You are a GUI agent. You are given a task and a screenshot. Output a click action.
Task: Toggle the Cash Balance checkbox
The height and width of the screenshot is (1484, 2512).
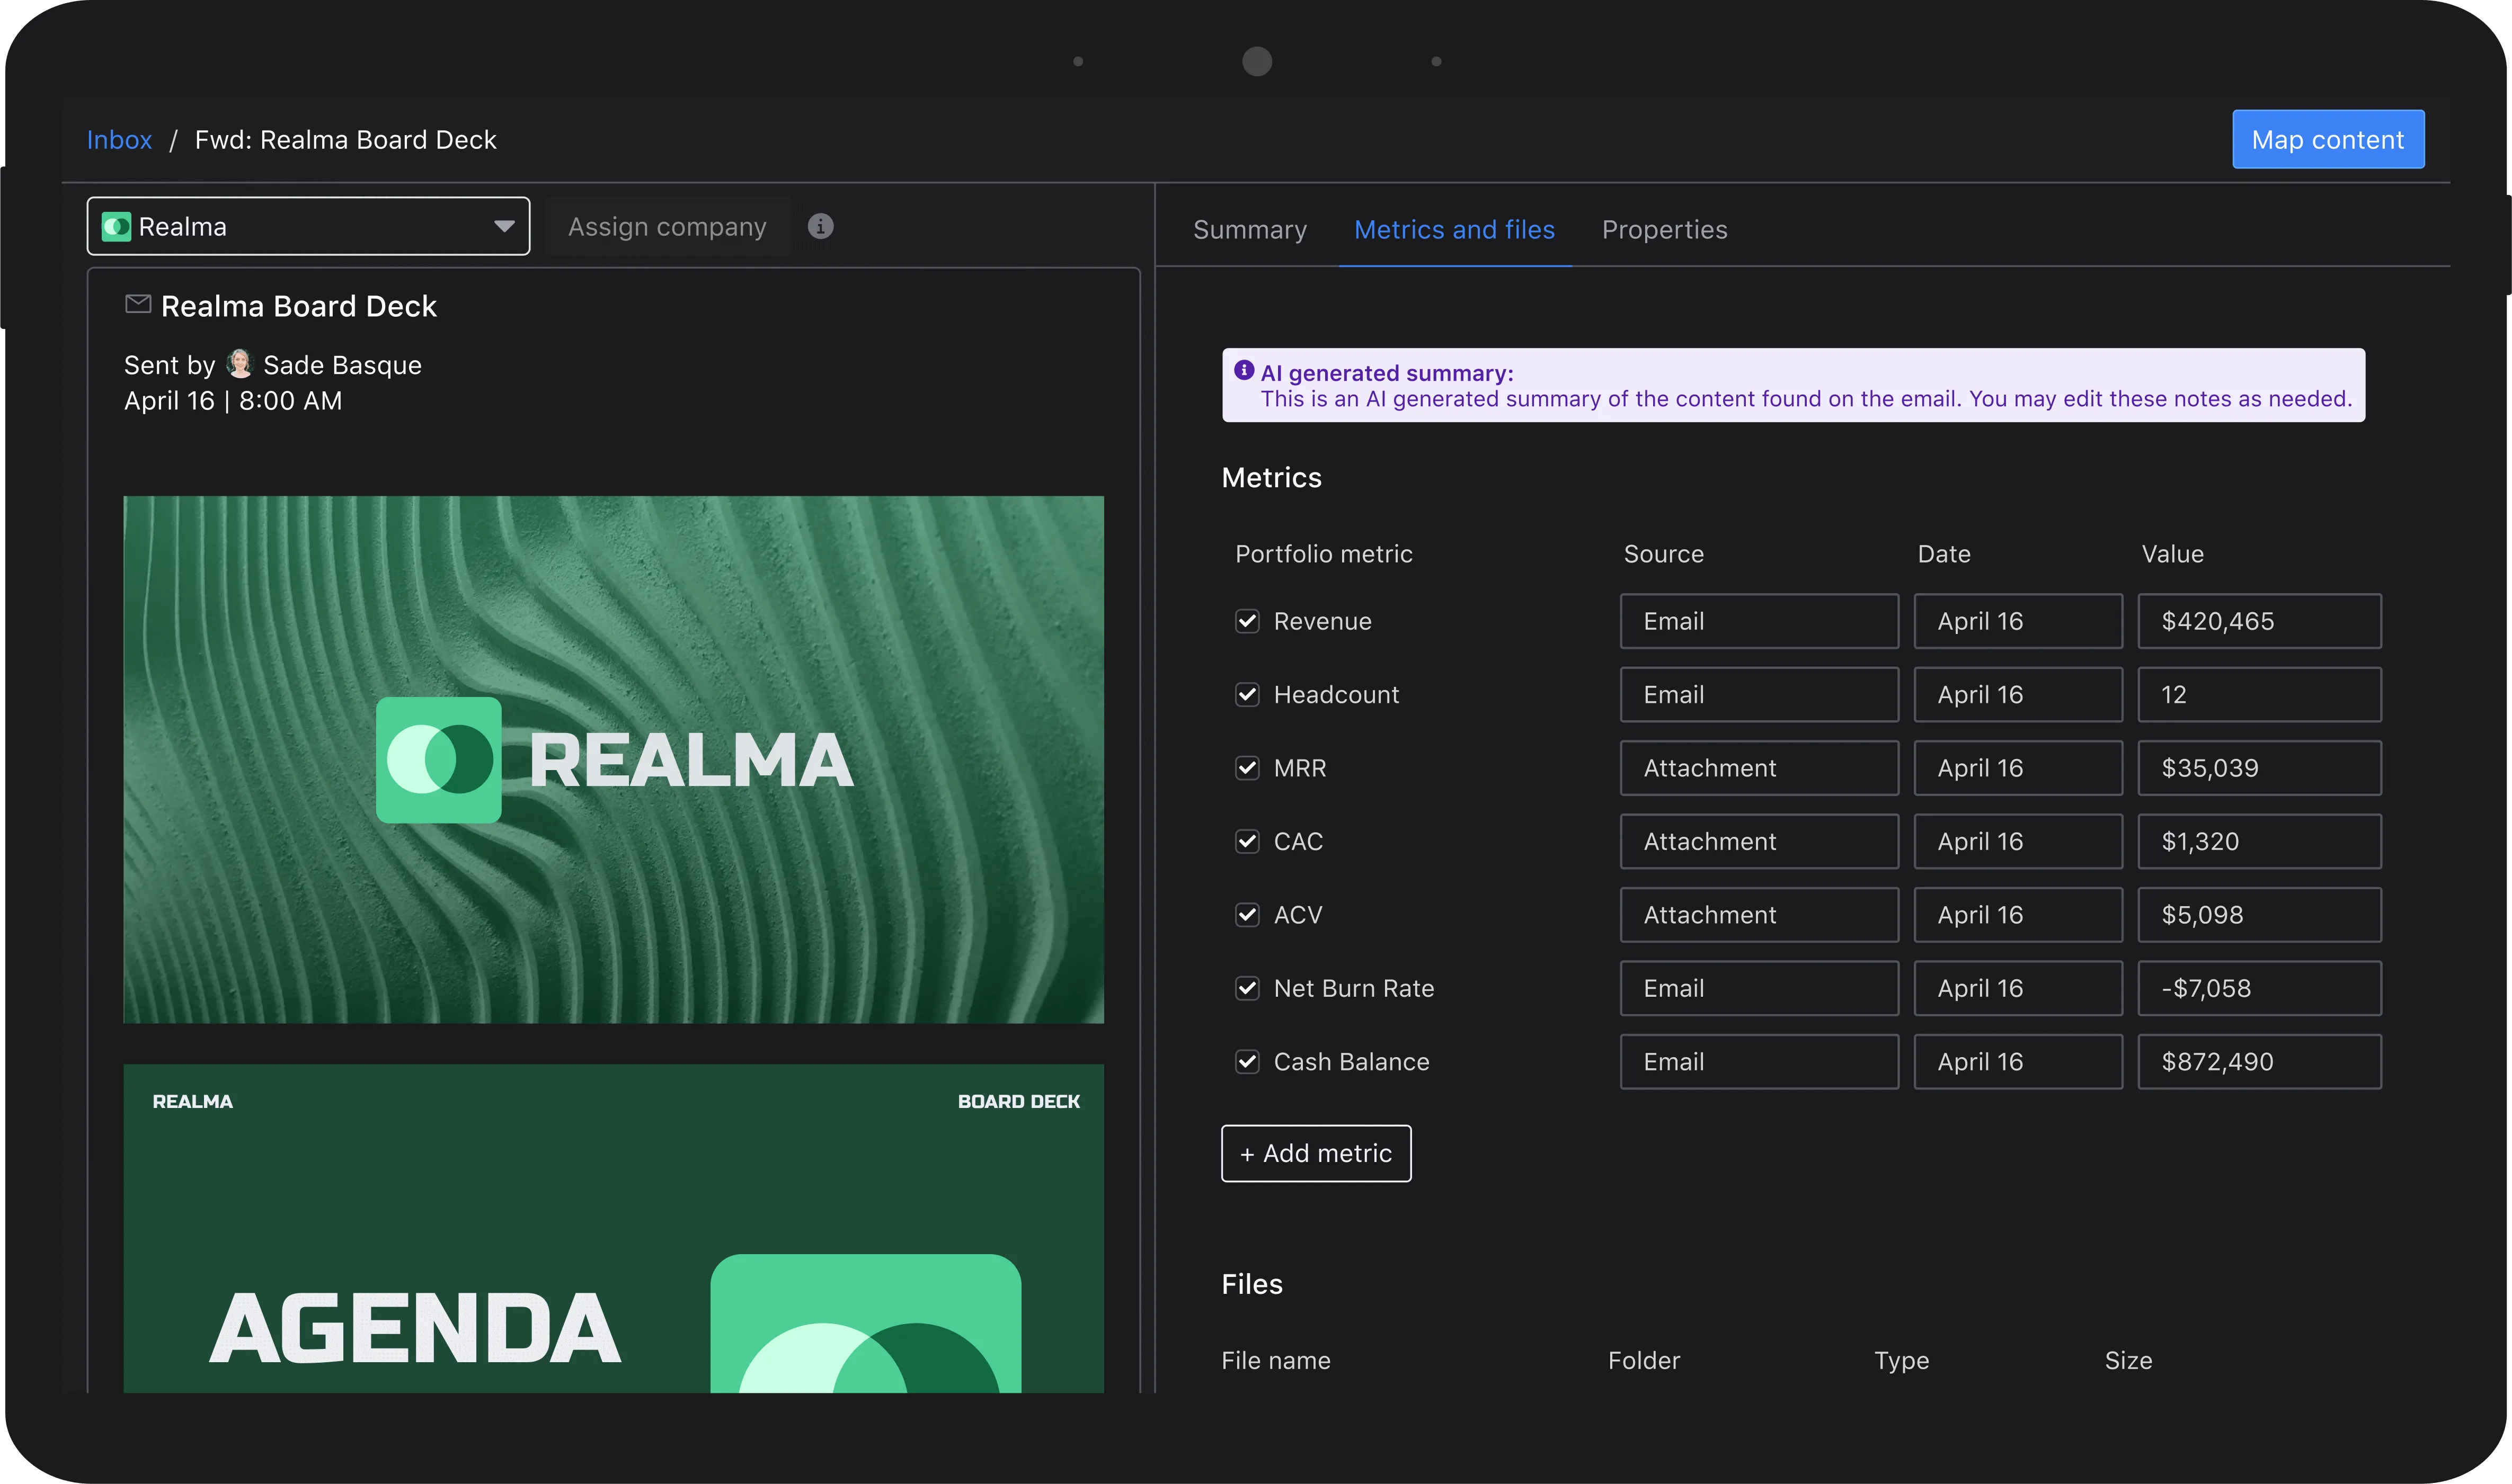(1247, 1062)
